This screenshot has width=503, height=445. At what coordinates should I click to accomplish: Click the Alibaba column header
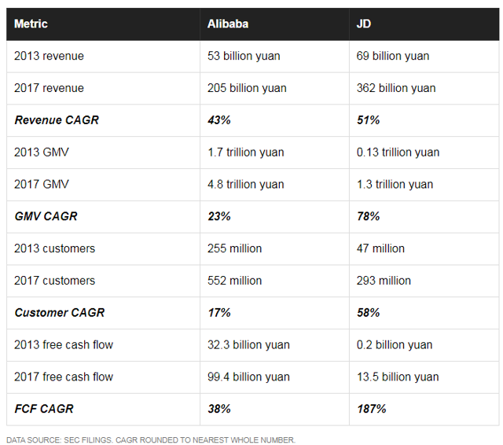click(x=228, y=24)
